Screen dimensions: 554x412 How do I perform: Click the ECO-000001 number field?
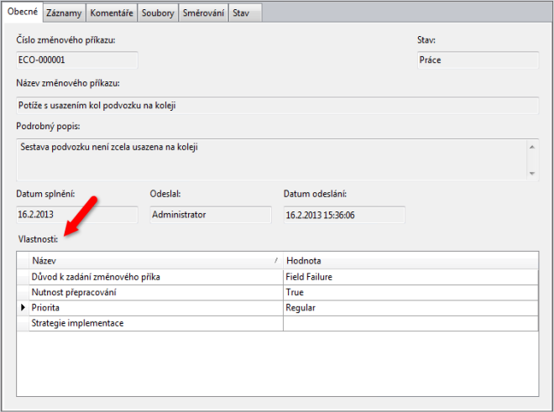77,60
